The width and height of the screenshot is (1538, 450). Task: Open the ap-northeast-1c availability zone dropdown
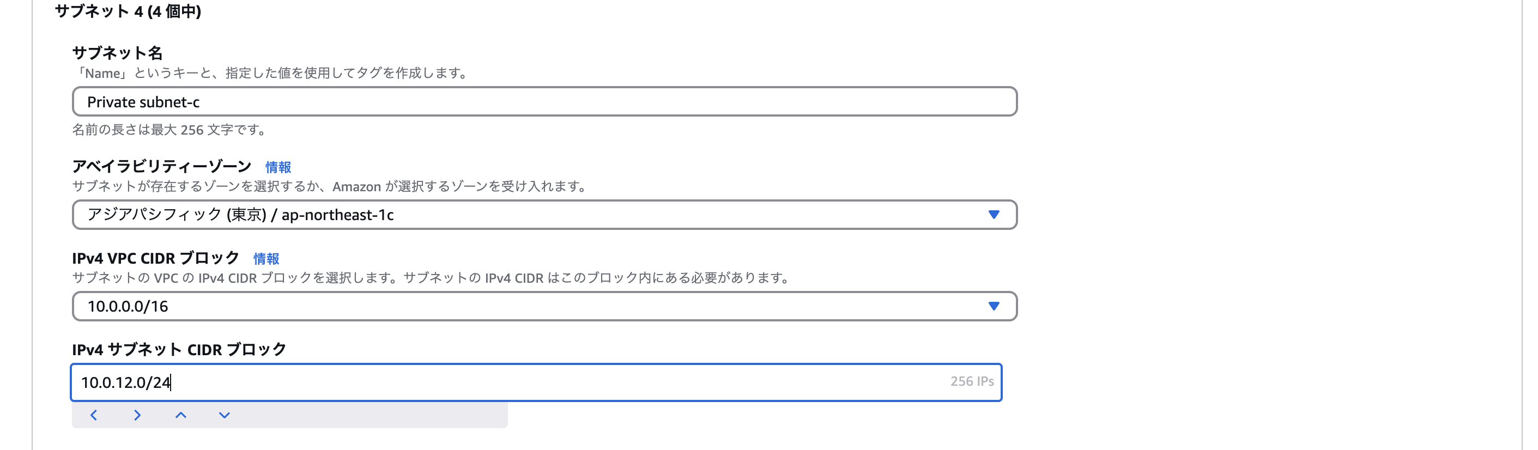pos(537,215)
